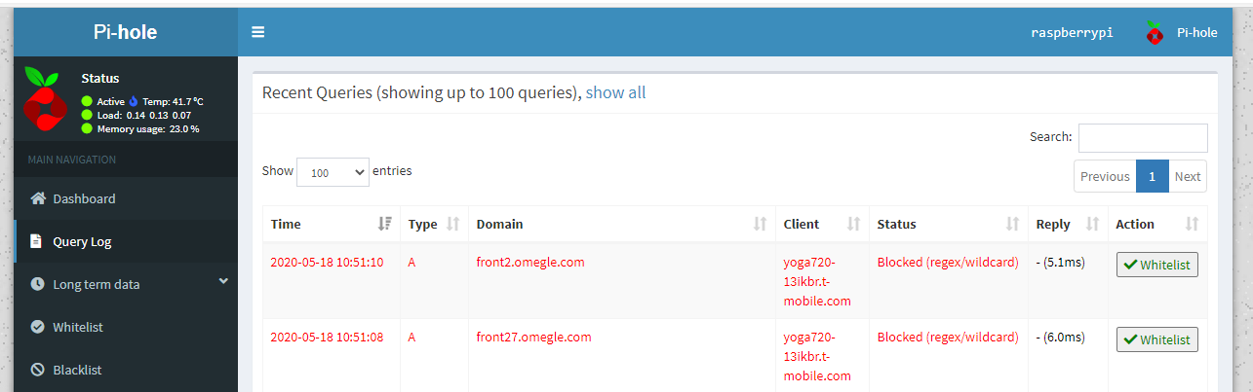Open the Show entries count dropdown
Screen dimensions: 1253x392
[333, 172]
